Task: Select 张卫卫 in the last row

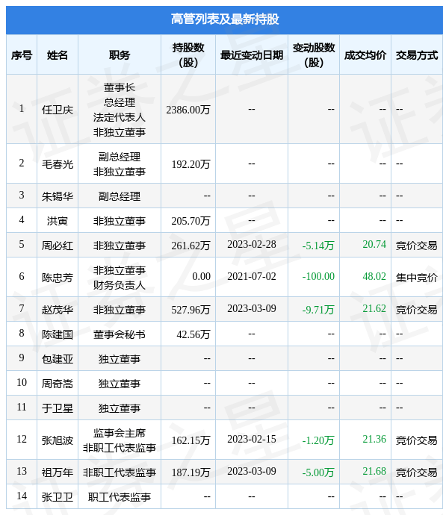Action: (58, 497)
